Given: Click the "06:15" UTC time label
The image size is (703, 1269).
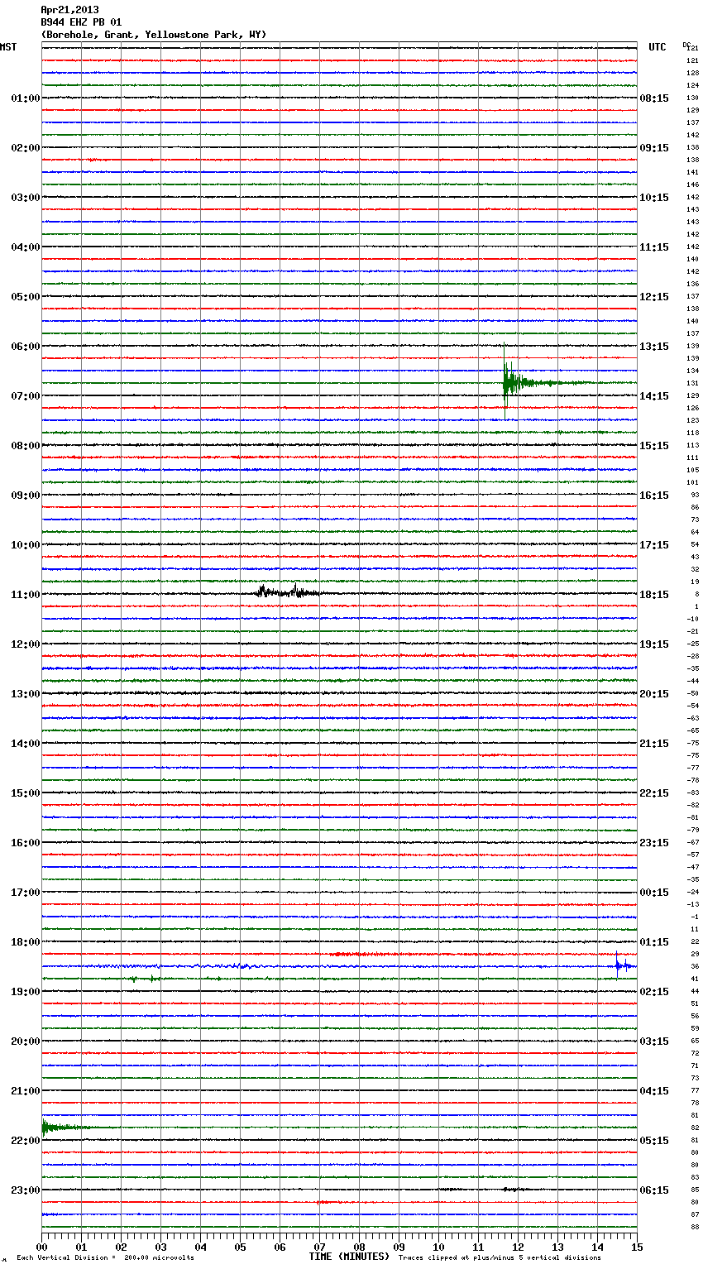Looking at the screenshot, I should [x=654, y=1190].
